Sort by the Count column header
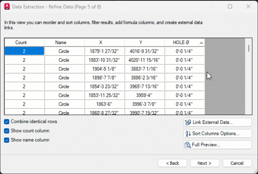 [x=24, y=42]
